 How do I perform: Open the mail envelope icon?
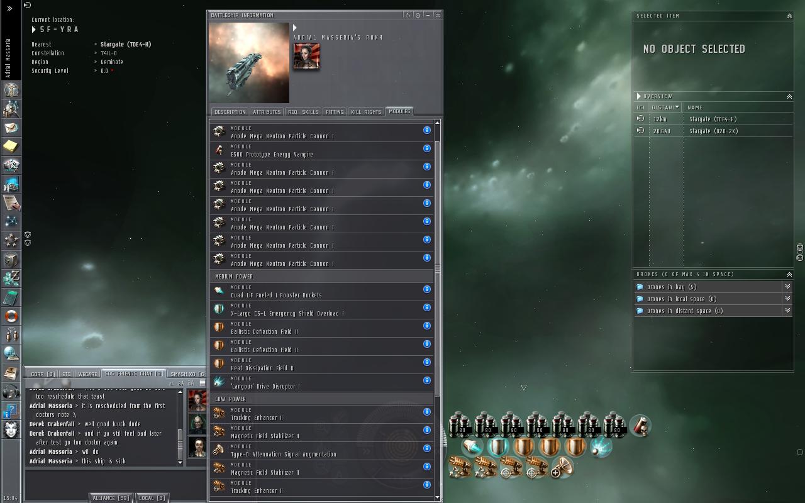[x=11, y=128]
